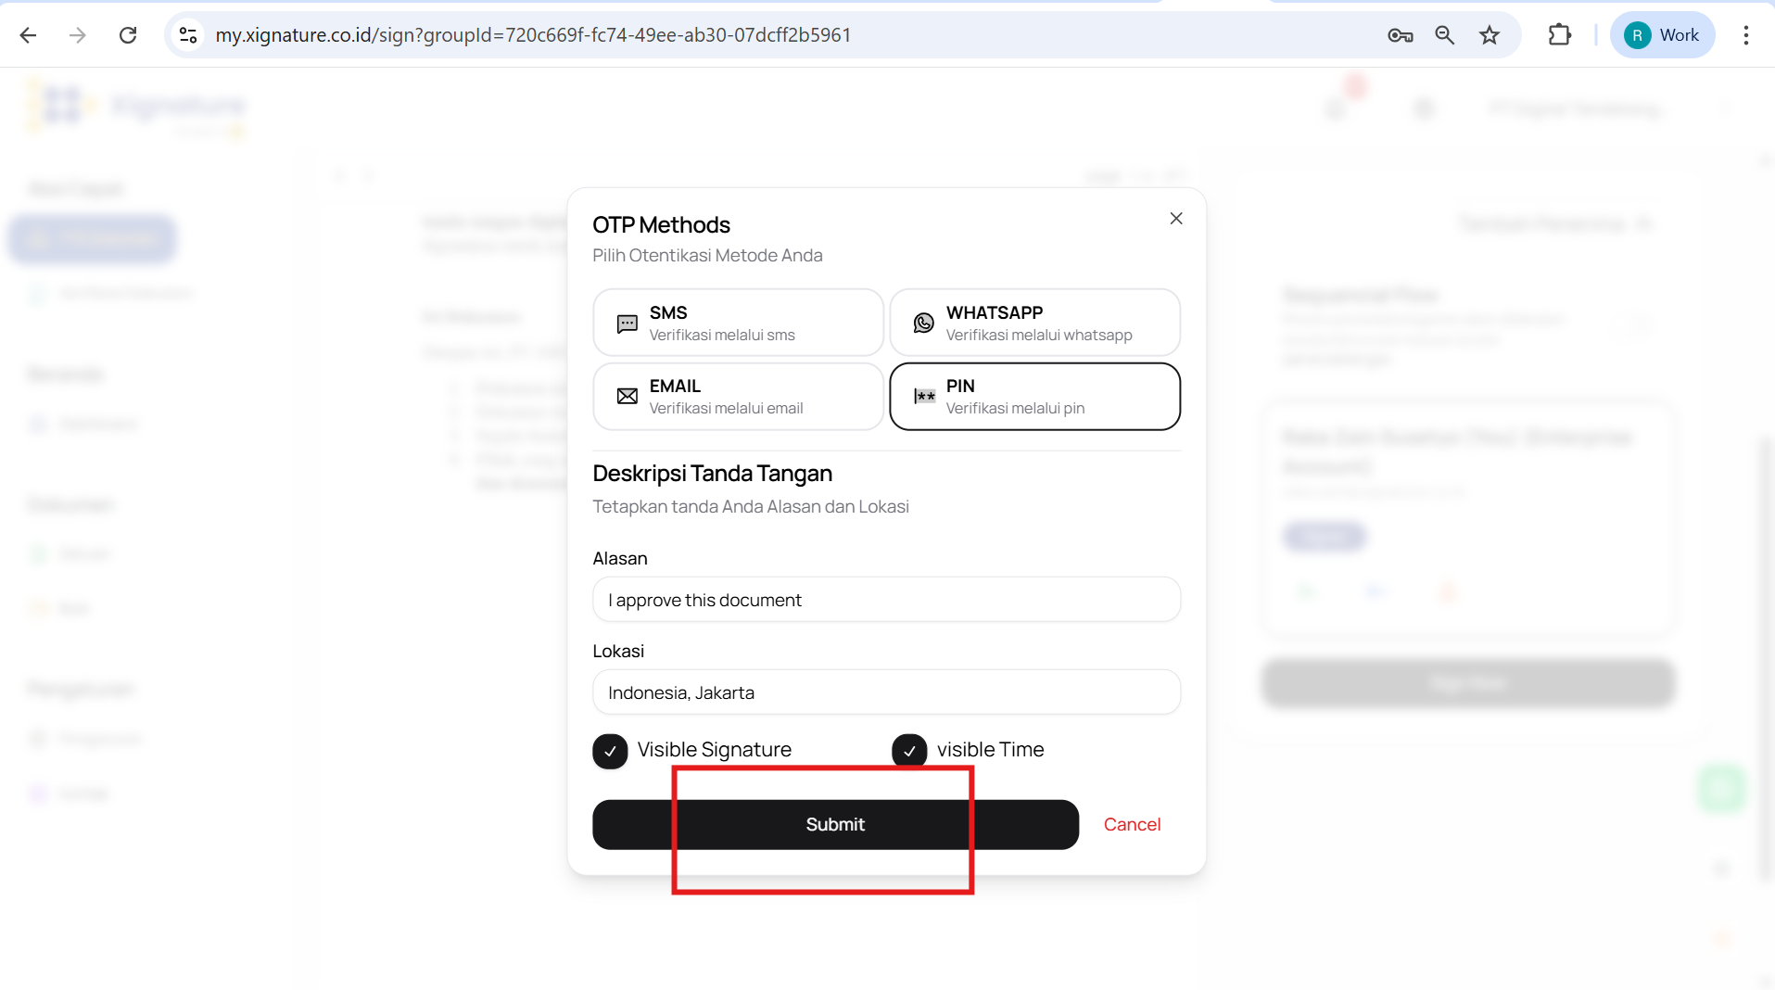Focus the Lokasi input field
Viewport: 1775px width, 990px height.
(x=886, y=693)
